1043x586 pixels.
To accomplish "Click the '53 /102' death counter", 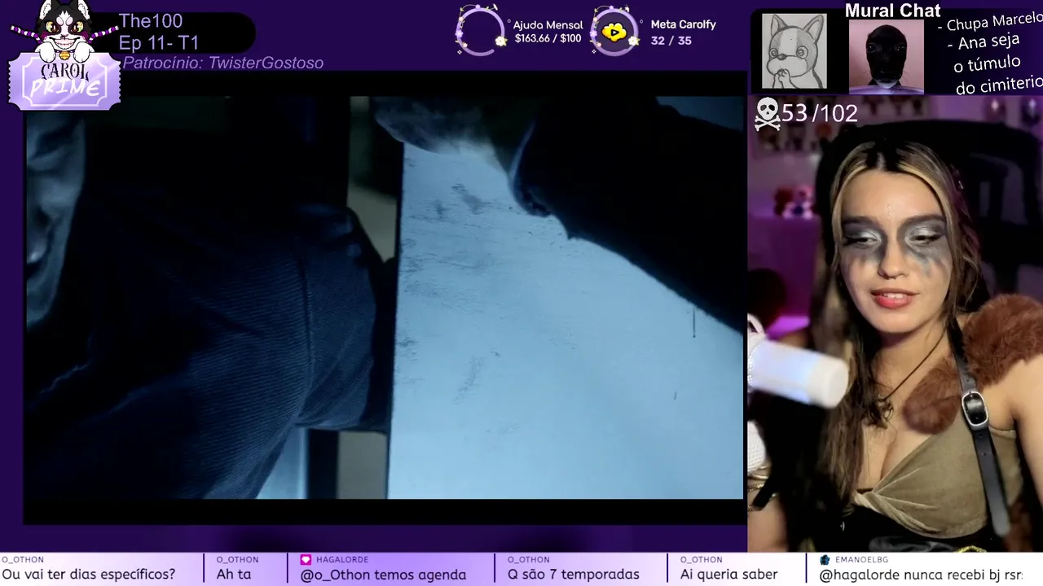I will coord(819,114).
